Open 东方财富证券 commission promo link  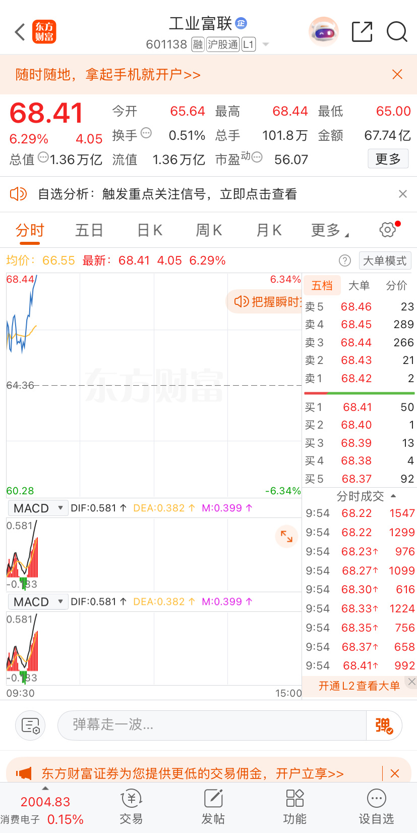(x=193, y=773)
